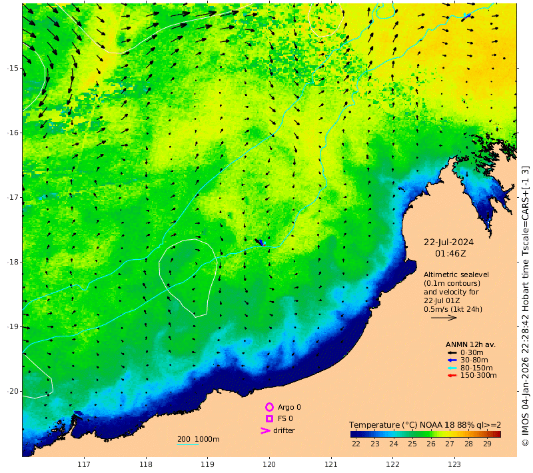Viewport: 533px width, 473px height.
Task: Click the latitude axis label -16
Action: point(13,133)
